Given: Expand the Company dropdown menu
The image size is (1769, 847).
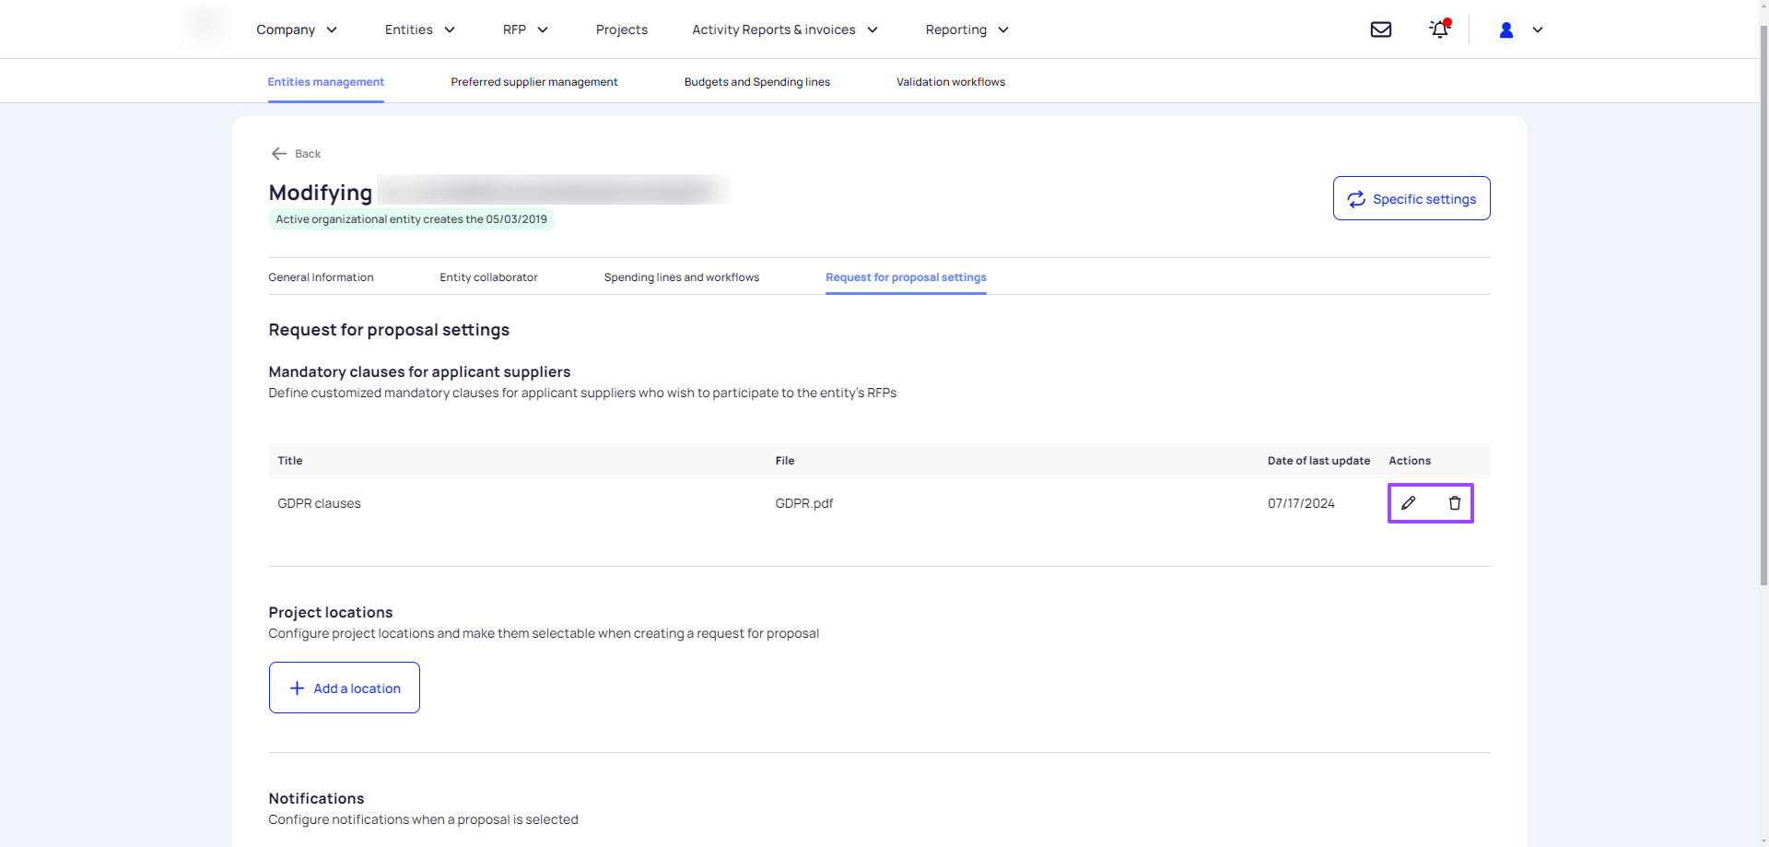Looking at the screenshot, I should [x=297, y=29].
